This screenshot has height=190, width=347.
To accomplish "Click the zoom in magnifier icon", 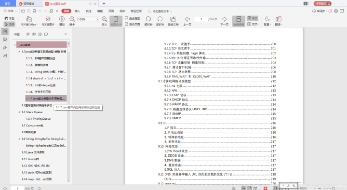I will click(104, 19).
